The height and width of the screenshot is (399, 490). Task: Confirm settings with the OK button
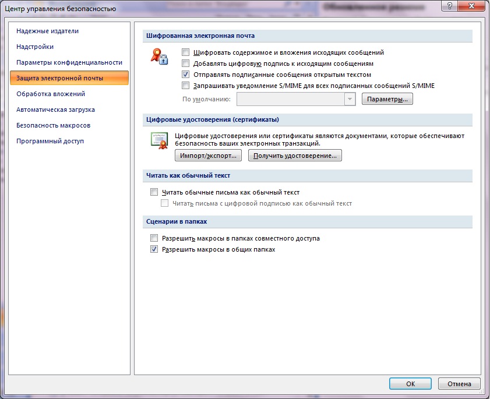[410, 384]
